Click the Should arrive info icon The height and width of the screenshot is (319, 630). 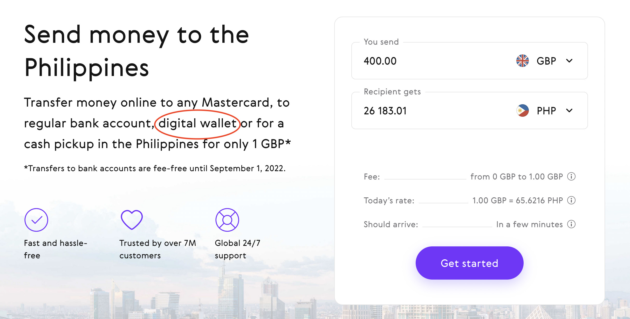(x=571, y=224)
